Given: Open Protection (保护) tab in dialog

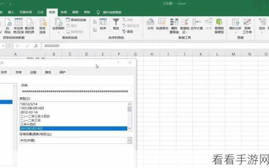Looking at the screenshot, I should (x=62, y=72).
